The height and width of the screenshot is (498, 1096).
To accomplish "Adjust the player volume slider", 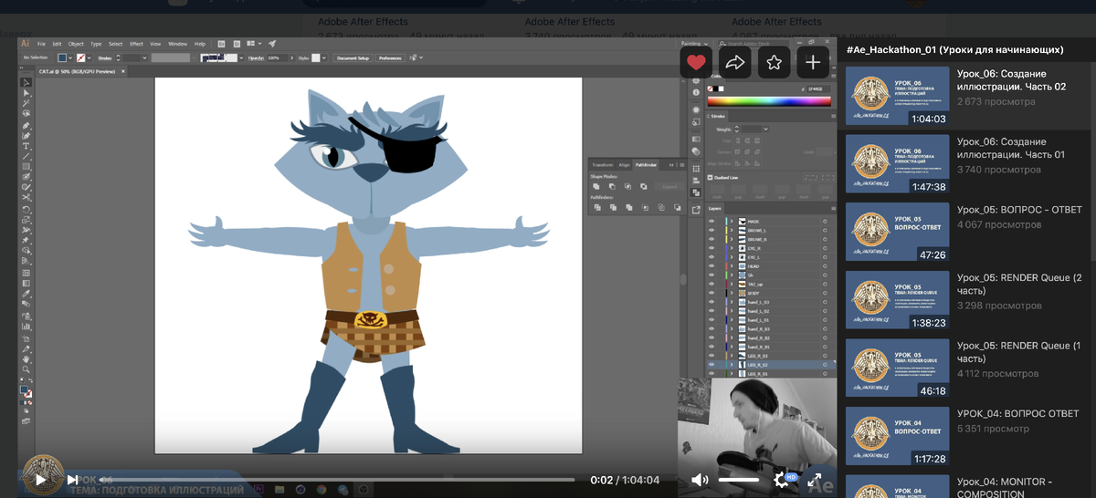I will click(x=739, y=479).
